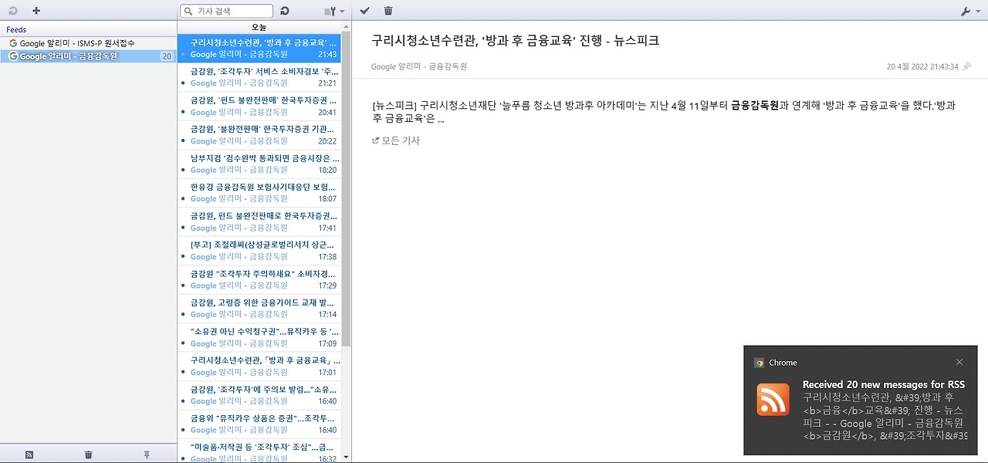Click the down arrow of the article list scrollbar
988x463 pixels.
tap(346, 457)
